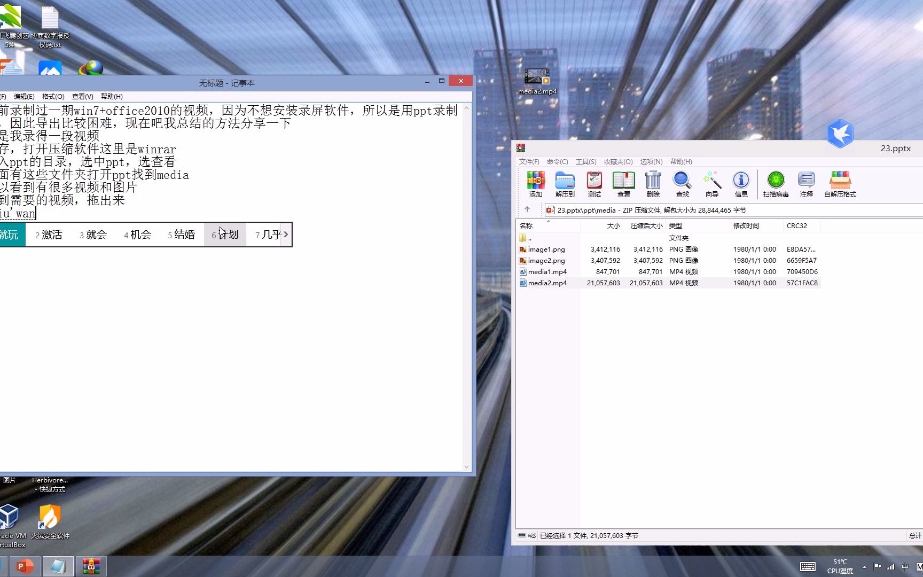This screenshot has width=923, height=577.
Task: Click the Find (查找) magnifier icon
Action: click(682, 184)
